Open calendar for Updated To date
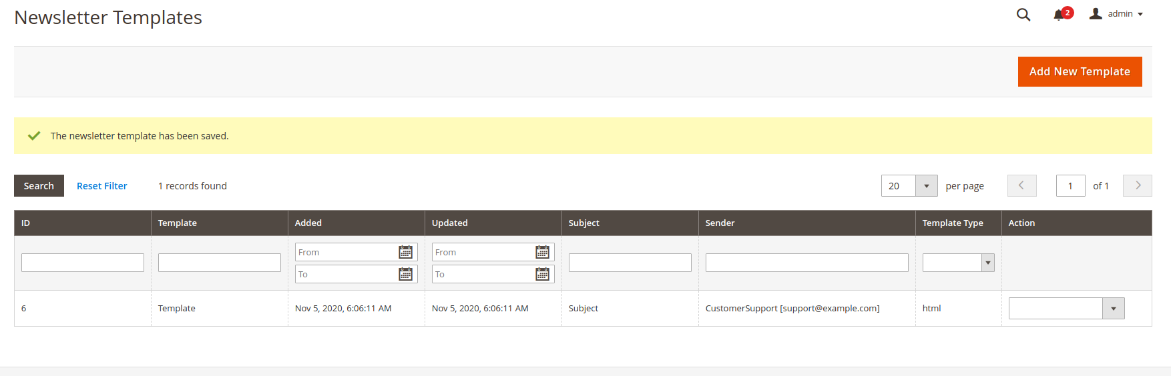 tap(542, 274)
